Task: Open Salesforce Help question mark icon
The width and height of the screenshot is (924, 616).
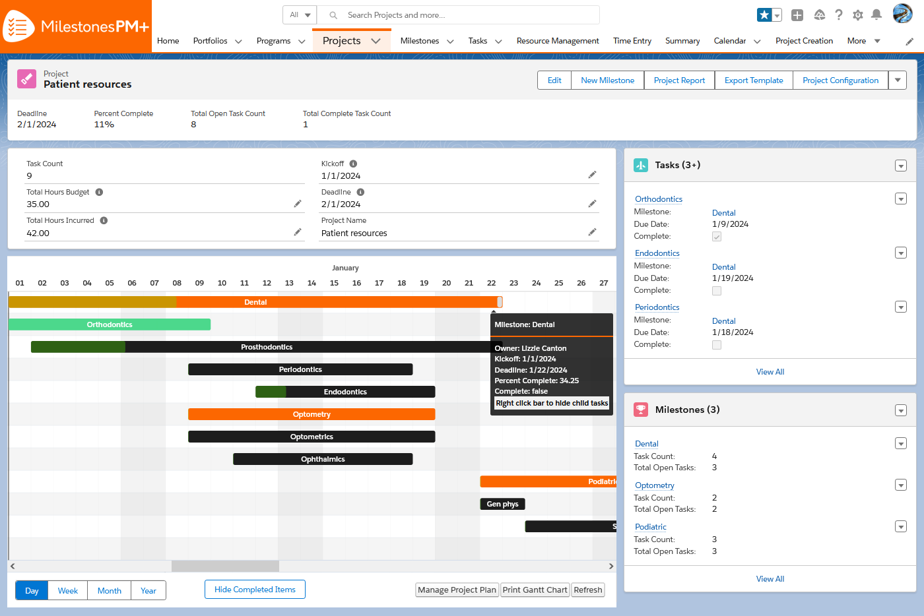Action: pyautogui.click(x=838, y=15)
